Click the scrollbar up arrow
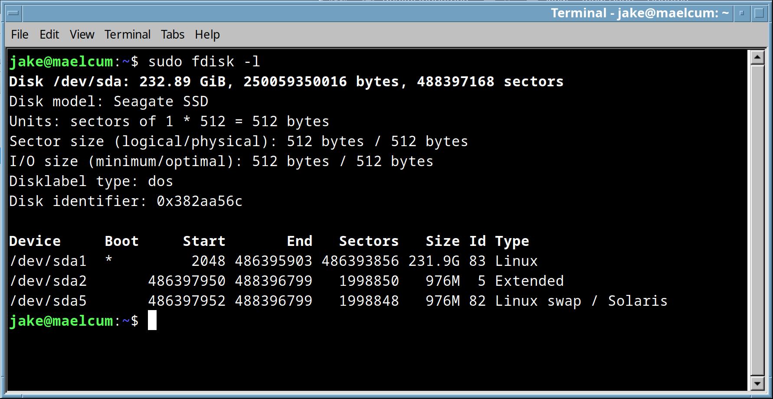 pos(757,57)
